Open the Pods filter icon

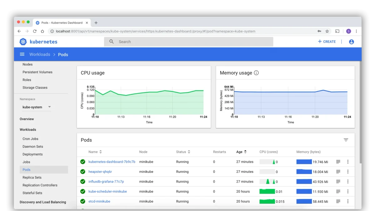(346, 140)
